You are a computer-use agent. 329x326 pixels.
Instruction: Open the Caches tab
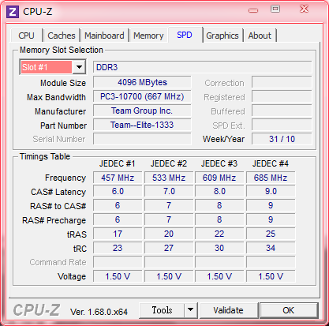(x=62, y=36)
